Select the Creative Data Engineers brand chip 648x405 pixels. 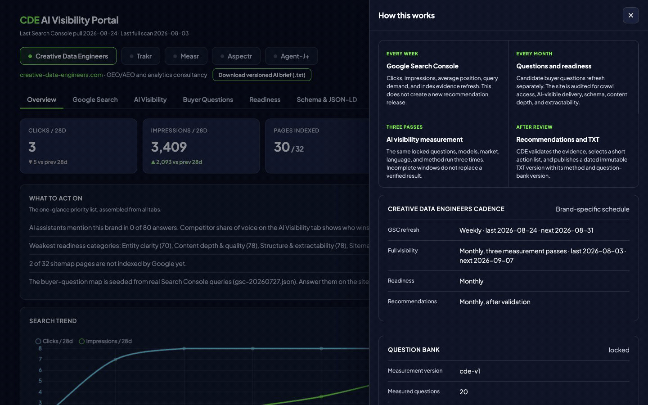point(68,56)
